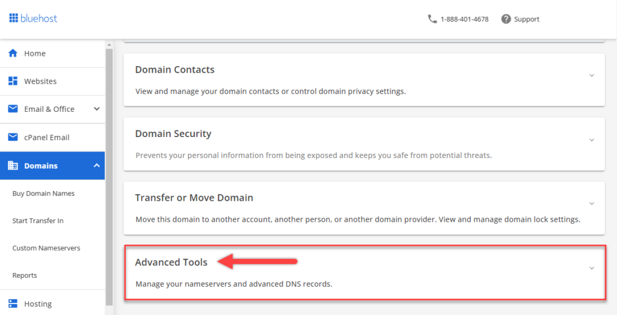Expand the Transfer or Move Domain chevron
This screenshot has height=315, width=617.
click(x=592, y=203)
